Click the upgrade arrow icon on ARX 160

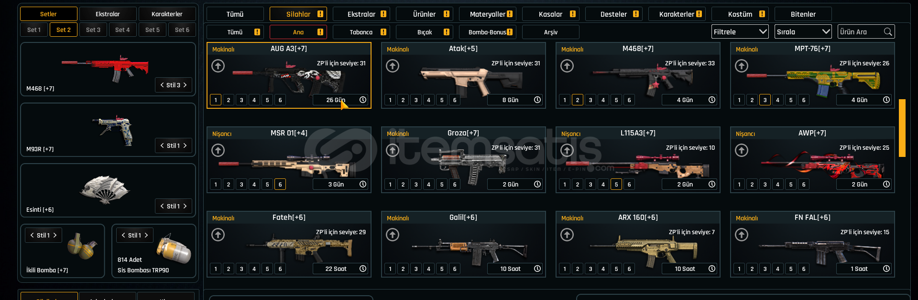(567, 235)
